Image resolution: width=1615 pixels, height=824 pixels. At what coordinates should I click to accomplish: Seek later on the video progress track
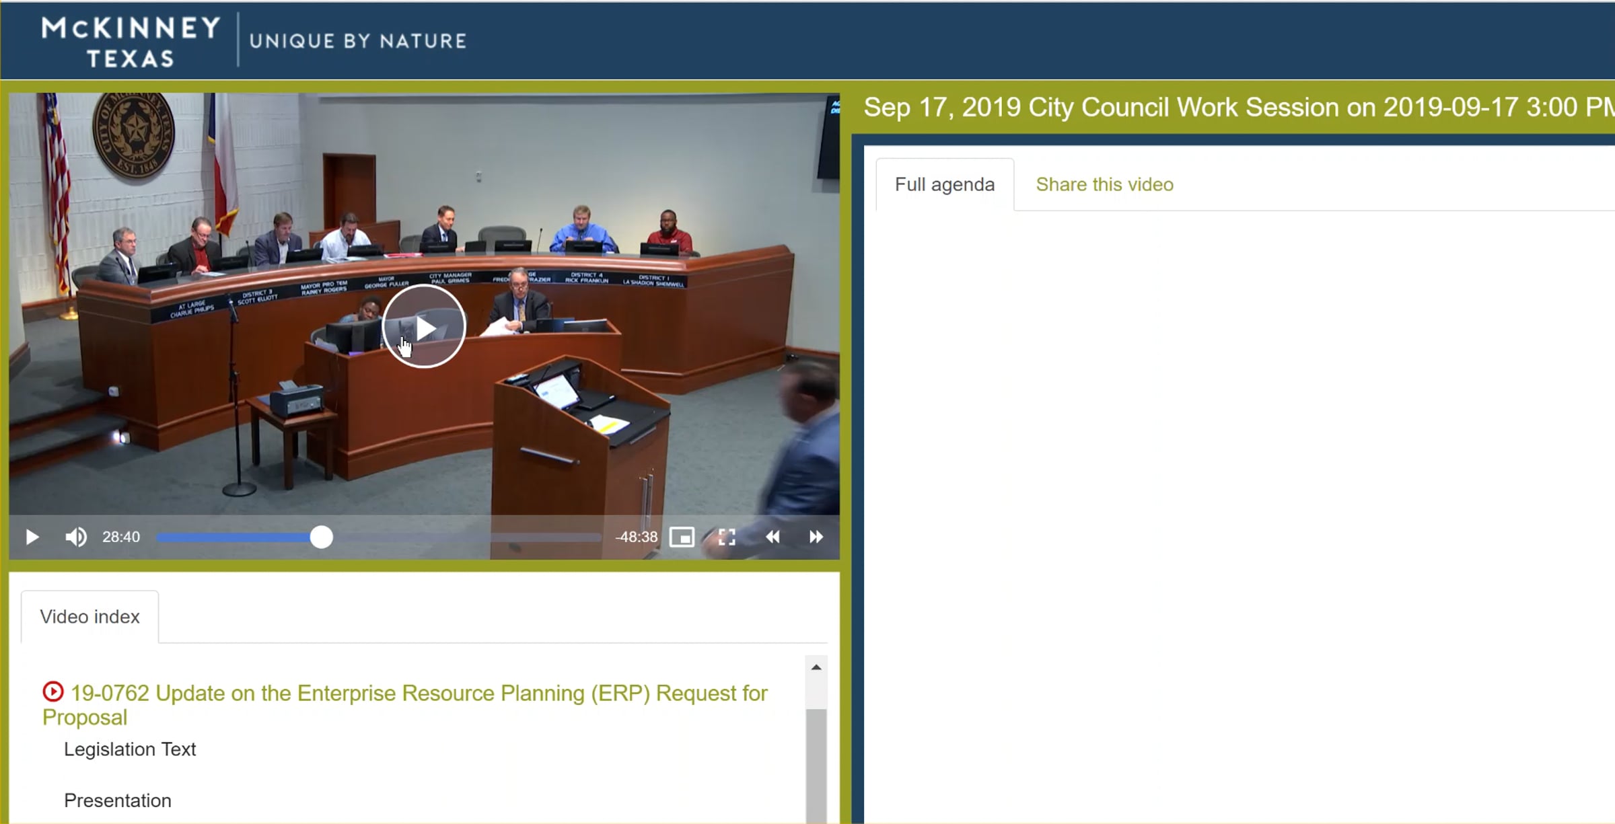(x=471, y=537)
